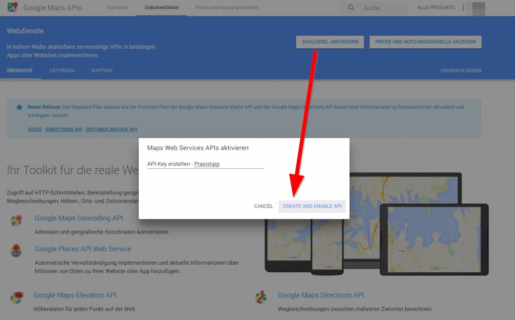Image resolution: width=515 pixels, height=320 pixels.
Task: Open Preise und Nutzungsmodelle tab
Action: [x=227, y=8]
